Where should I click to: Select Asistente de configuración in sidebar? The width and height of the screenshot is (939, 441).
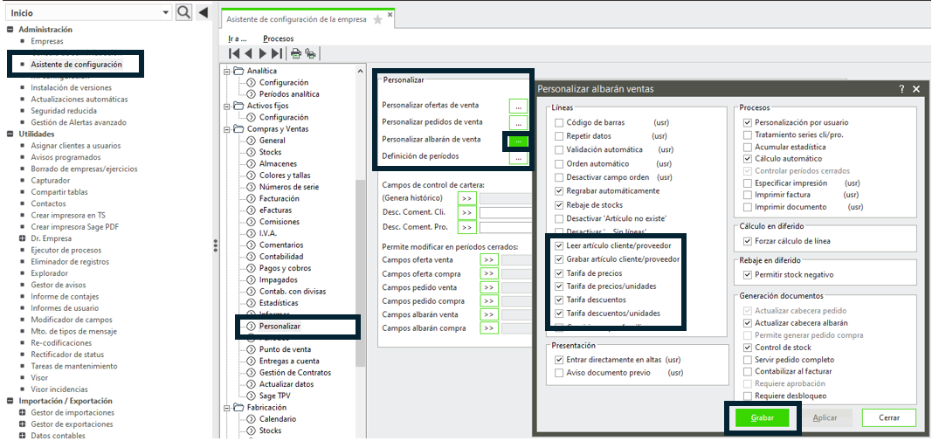pyautogui.click(x=76, y=64)
